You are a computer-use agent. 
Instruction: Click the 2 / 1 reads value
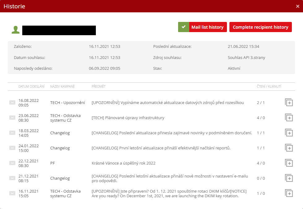click(261, 103)
